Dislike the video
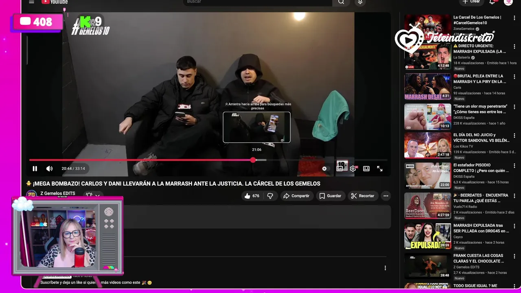The image size is (521, 293). point(270,196)
